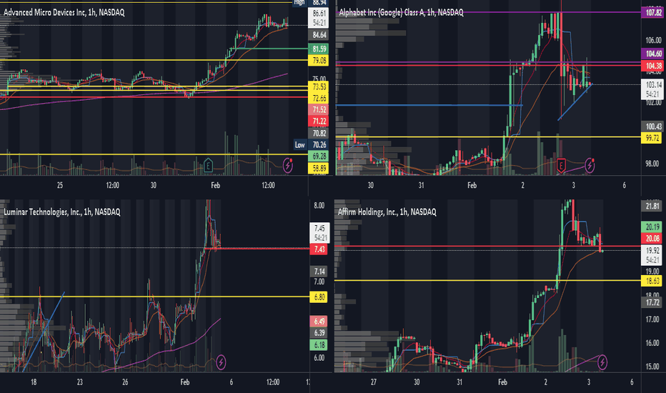666x393 pixels.
Task: Select the yellow 6.80 line on Luminar chart
Action: tap(154, 297)
